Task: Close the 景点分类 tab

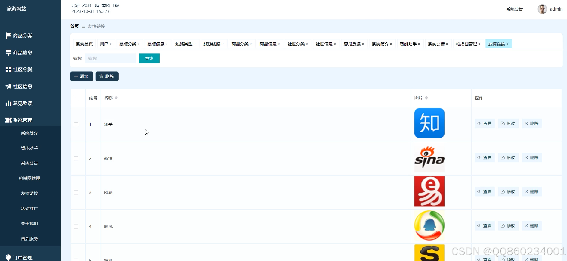Action: click(138, 44)
